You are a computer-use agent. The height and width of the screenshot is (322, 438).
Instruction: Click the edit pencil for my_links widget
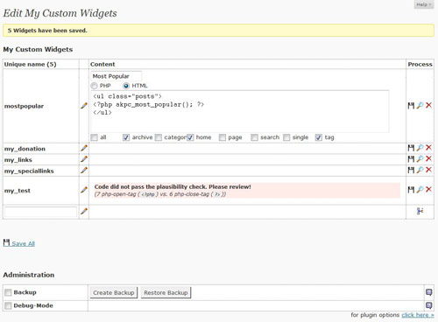pos(84,159)
